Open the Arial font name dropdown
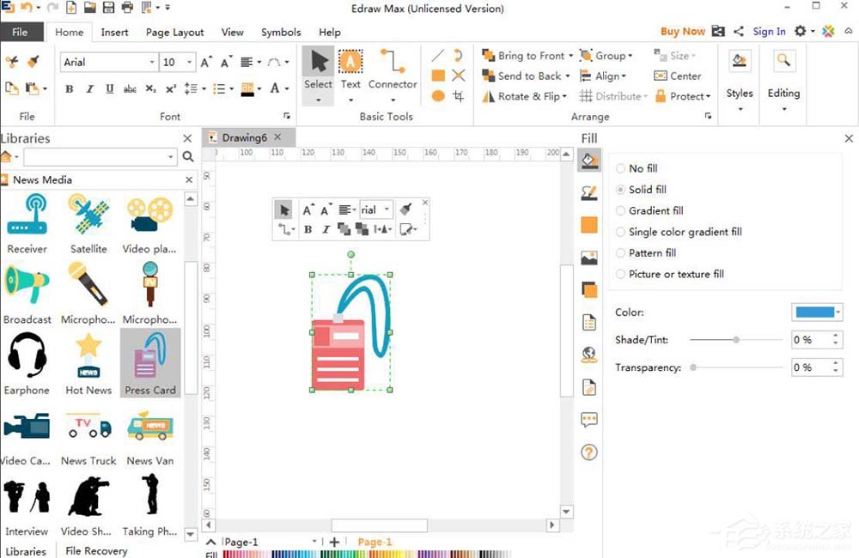859x558 pixels. (152, 62)
